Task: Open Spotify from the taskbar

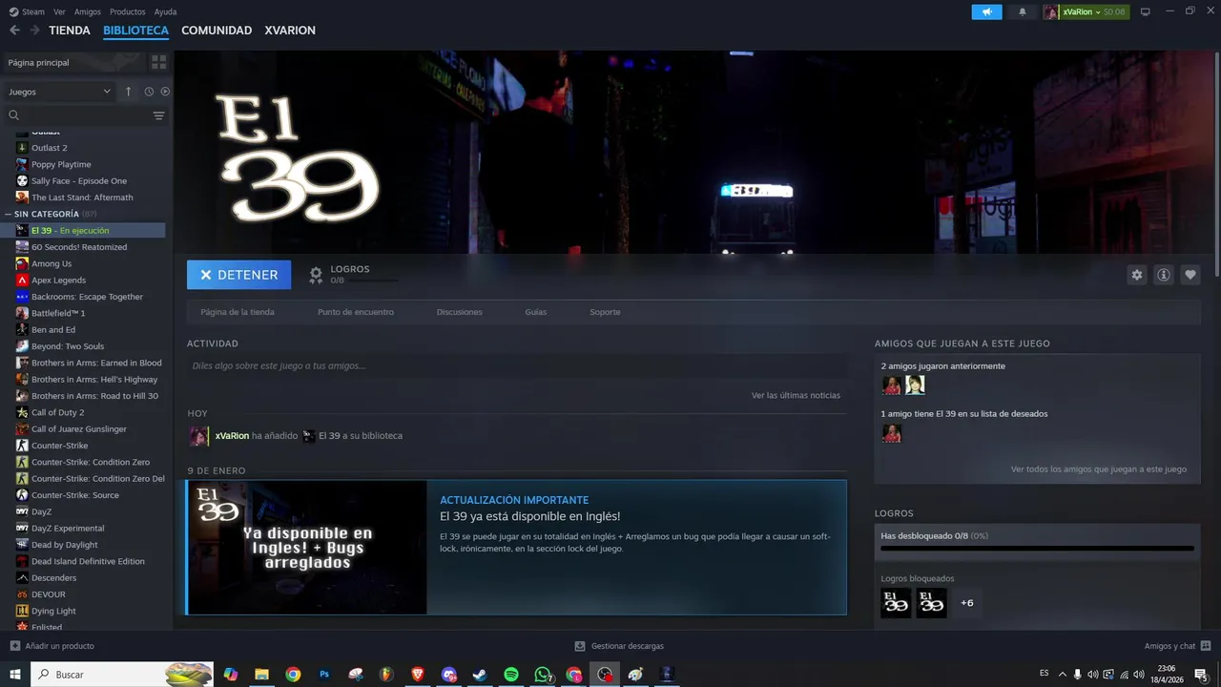Action: [x=511, y=675]
